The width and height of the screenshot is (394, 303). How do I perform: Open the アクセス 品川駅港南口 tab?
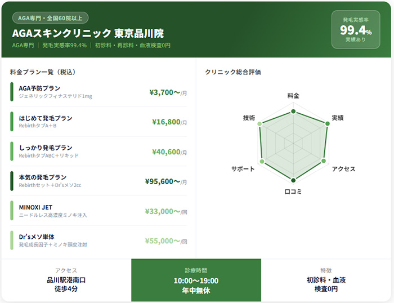(x=66, y=280)
